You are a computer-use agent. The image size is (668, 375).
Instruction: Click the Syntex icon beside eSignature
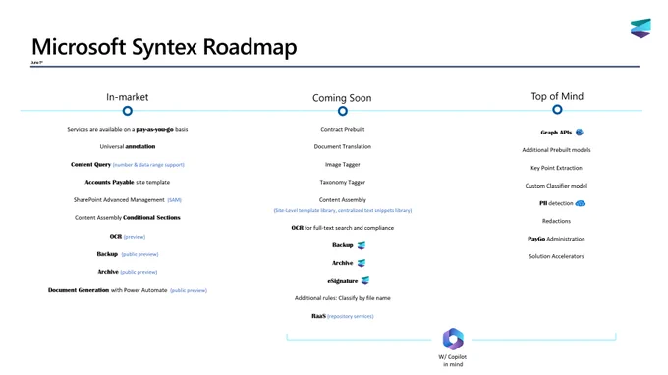click(365, 280)
